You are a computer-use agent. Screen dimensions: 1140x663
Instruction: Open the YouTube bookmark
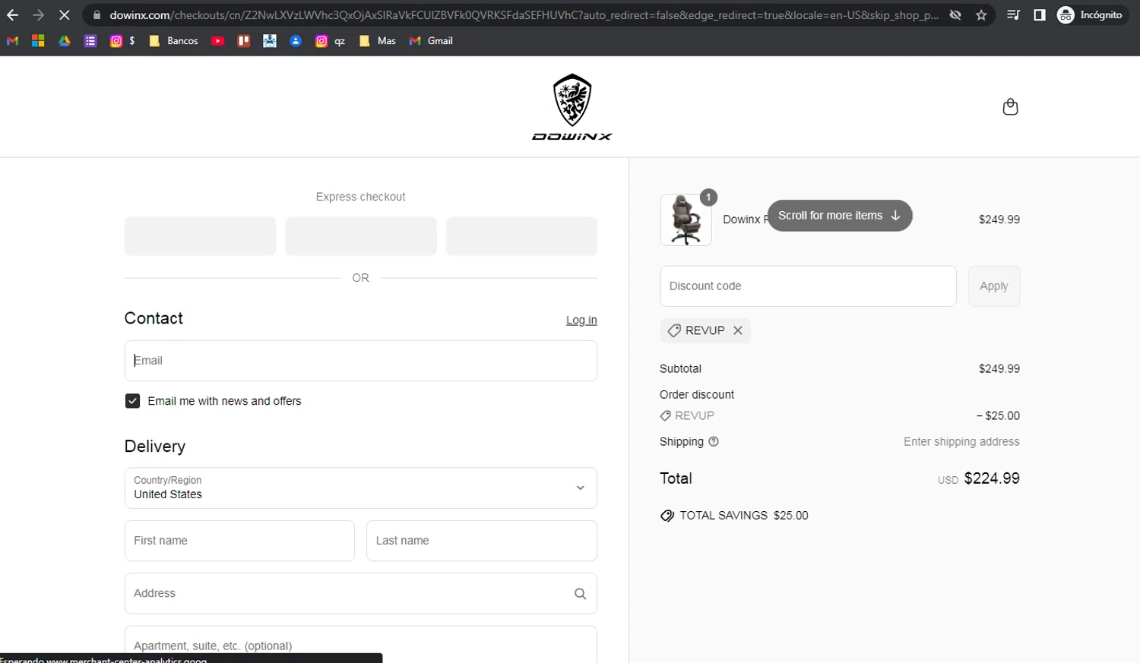tap(218, 41)
